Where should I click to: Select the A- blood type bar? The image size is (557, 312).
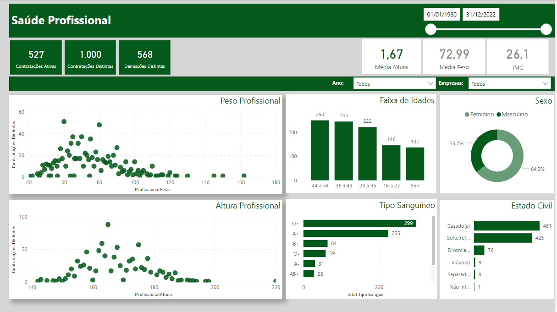[309, 263]
